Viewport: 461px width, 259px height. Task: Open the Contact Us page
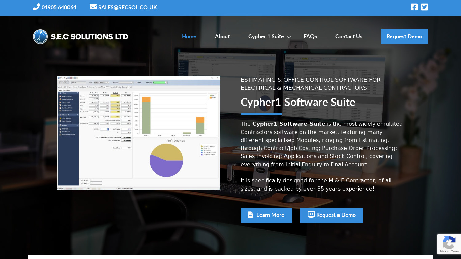click(x=349, y=36)
